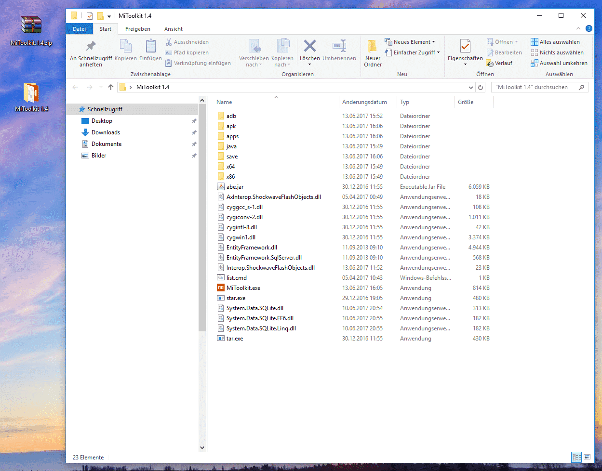Switch to details view in status bar
Screen dimensions: 602x471
(576, 457)
